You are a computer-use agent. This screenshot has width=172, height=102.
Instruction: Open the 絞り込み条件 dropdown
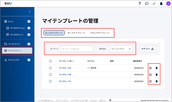[121, 49]
